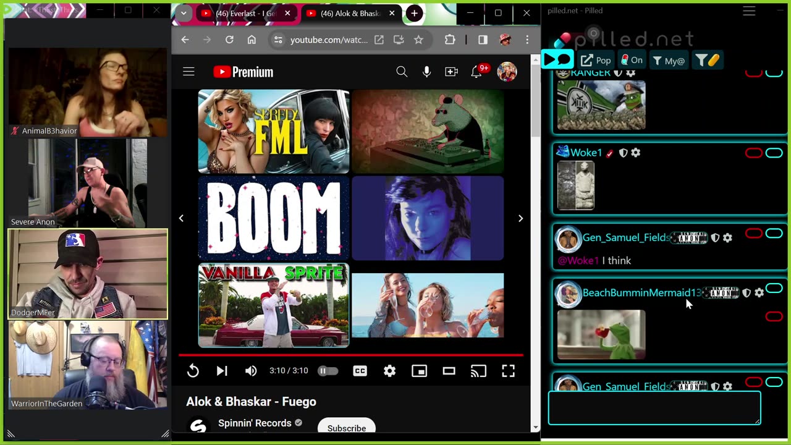Open Kermit sipping tea image

tap(601, 334)
